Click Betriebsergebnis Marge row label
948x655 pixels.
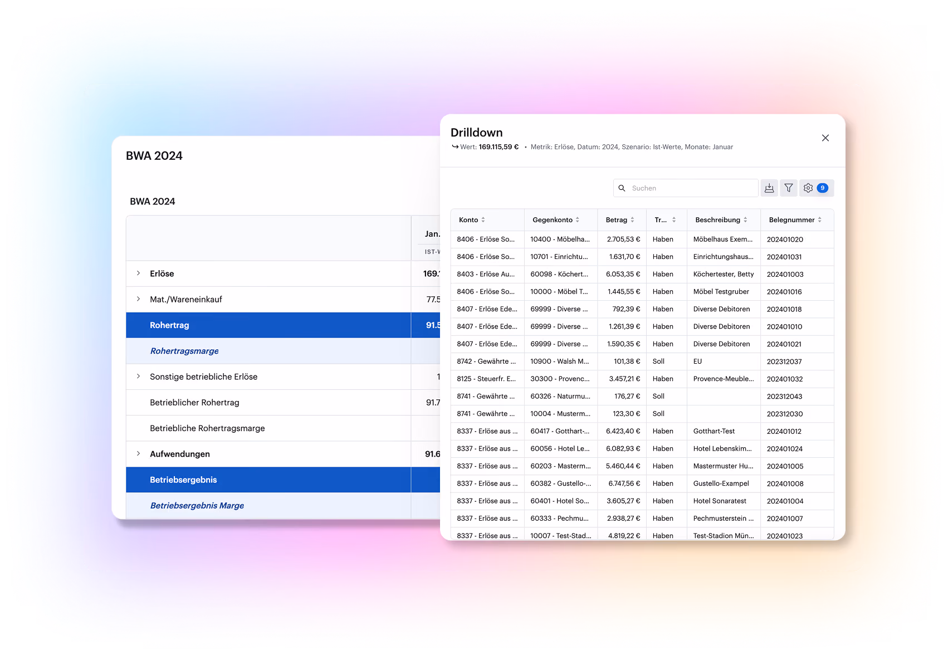[197, 506]
